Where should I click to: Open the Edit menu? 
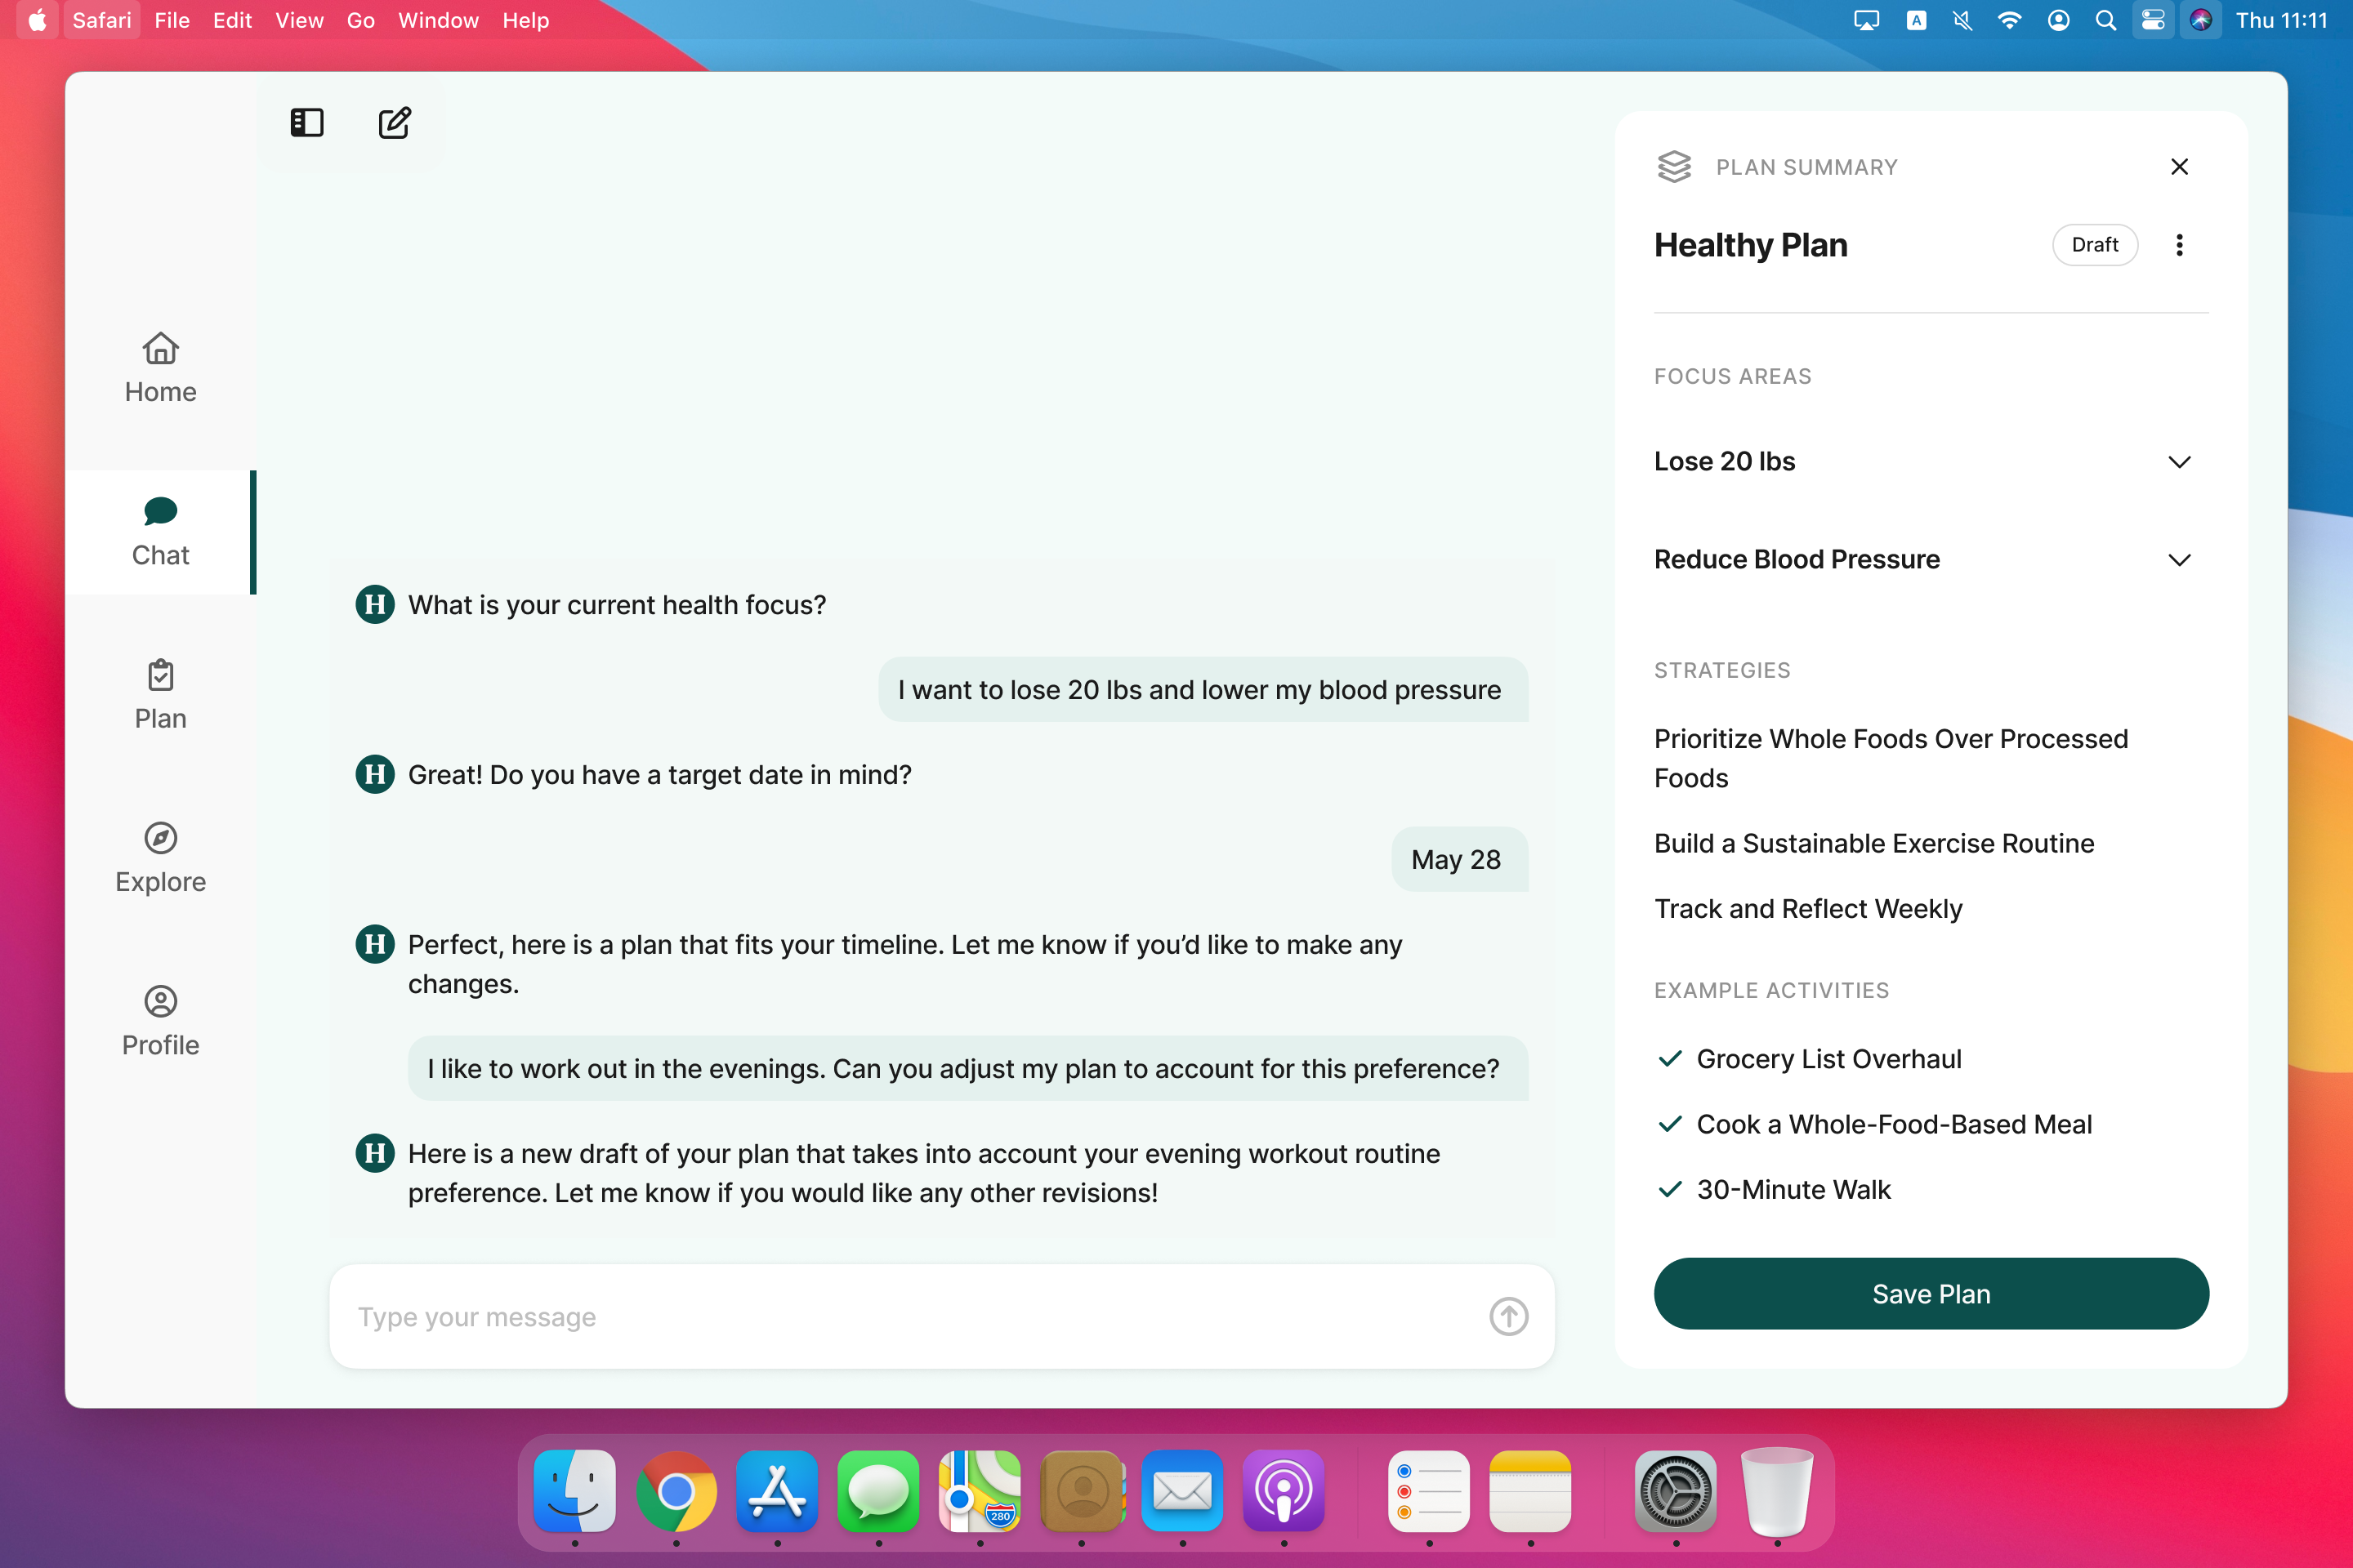coord(232,20)
